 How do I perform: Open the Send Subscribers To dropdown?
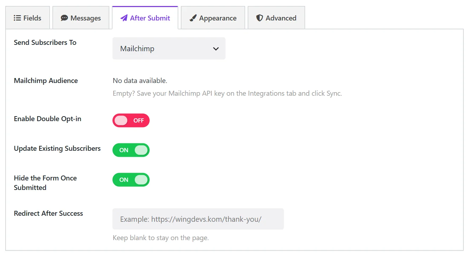(169, 48)
